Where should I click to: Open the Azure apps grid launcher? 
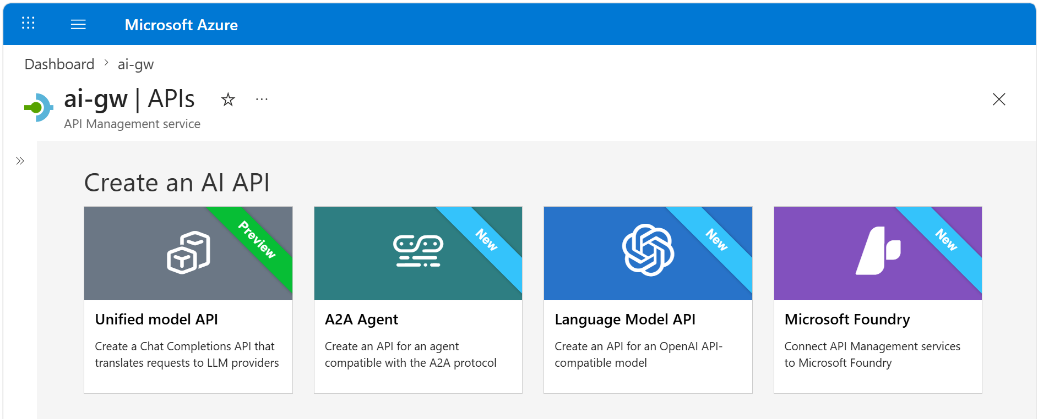28,23
